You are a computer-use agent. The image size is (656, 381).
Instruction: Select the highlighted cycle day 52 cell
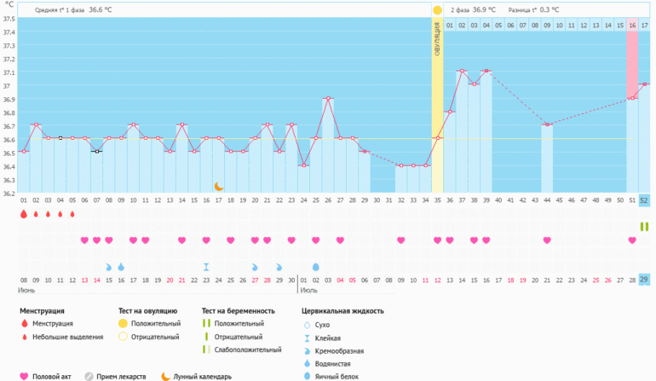tap(644, 200)
